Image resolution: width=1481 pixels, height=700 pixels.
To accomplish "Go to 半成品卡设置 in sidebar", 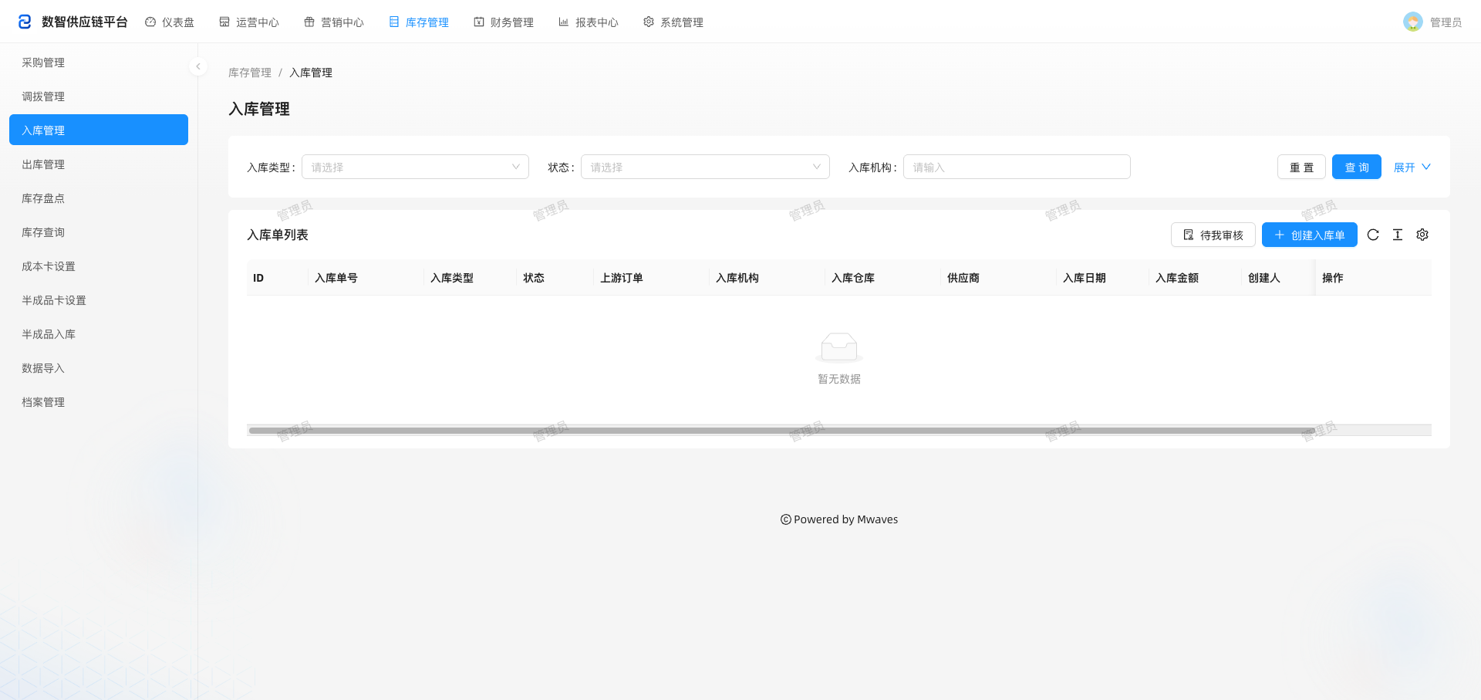I will coord(99,299).
